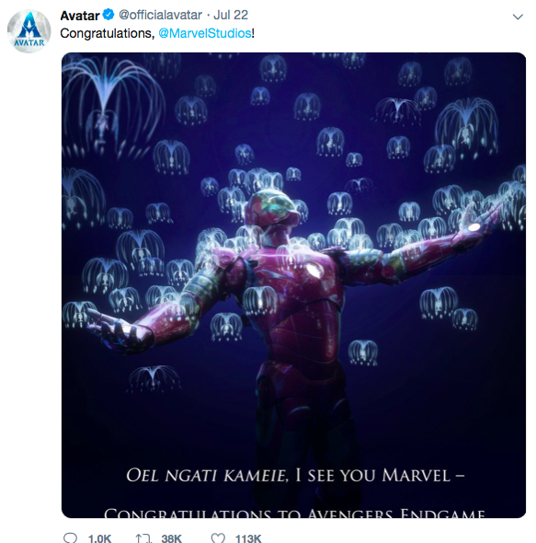
Task: Click the 113K likes count
Action: coord(248,538)
